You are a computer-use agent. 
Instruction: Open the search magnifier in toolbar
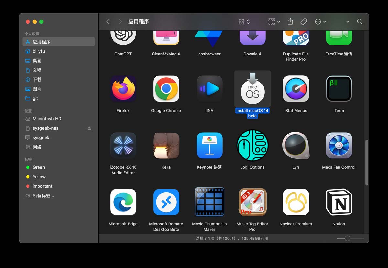click(360, 22)
